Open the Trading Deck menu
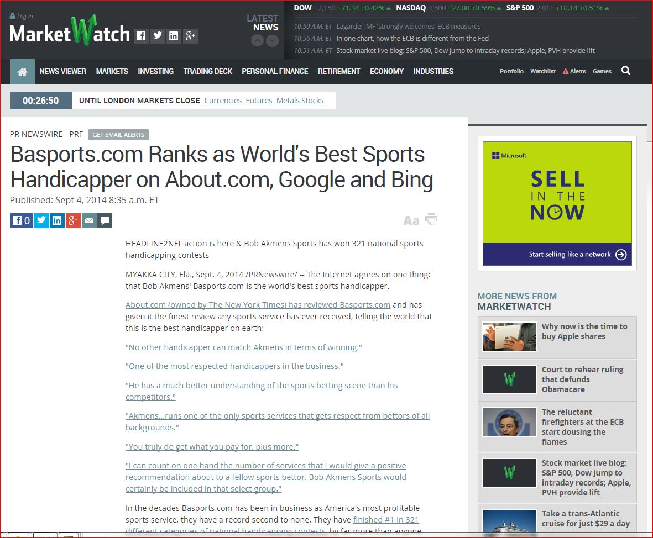Image resolution: width=653 pixels, height=538 pixels. [x=208, y=72]
